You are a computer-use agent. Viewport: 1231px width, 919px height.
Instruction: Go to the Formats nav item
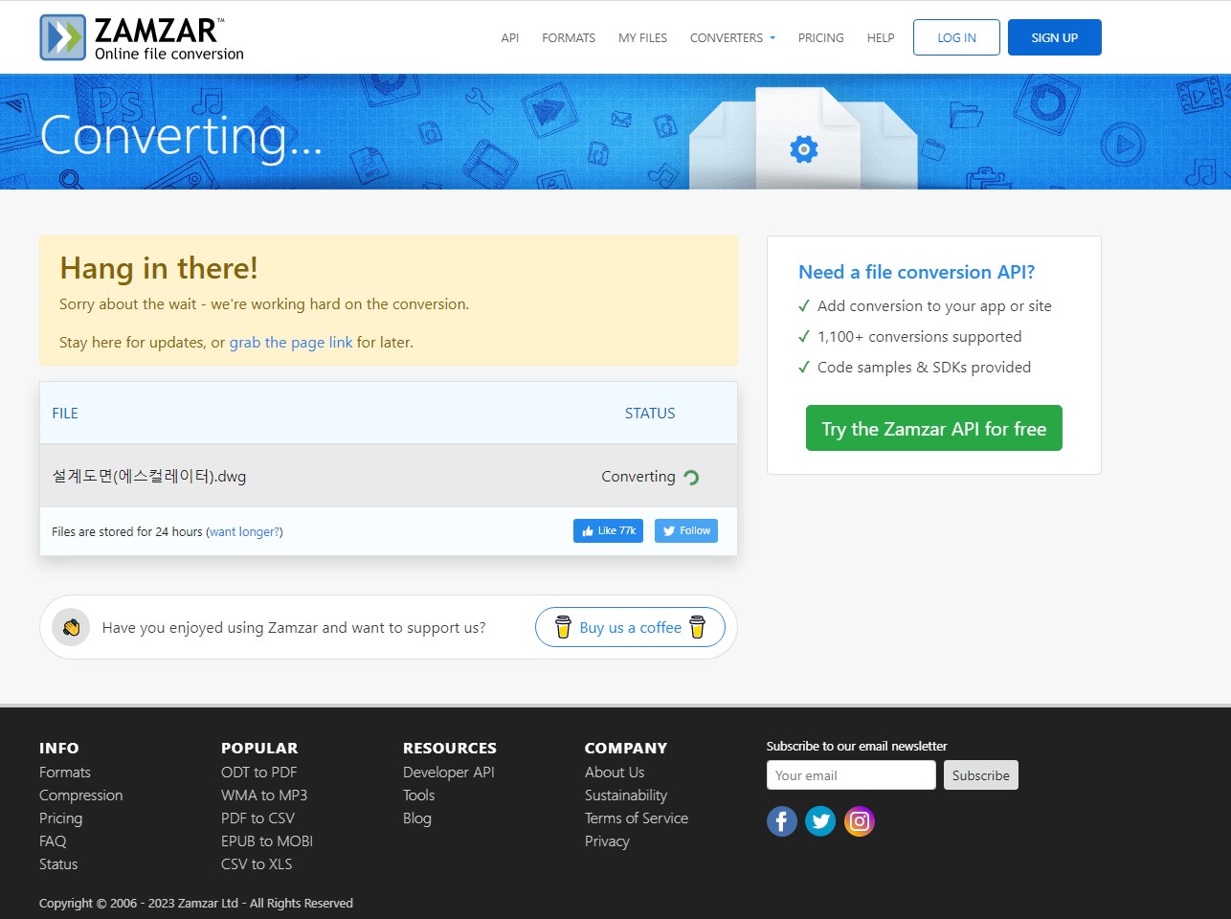point(569,38)
